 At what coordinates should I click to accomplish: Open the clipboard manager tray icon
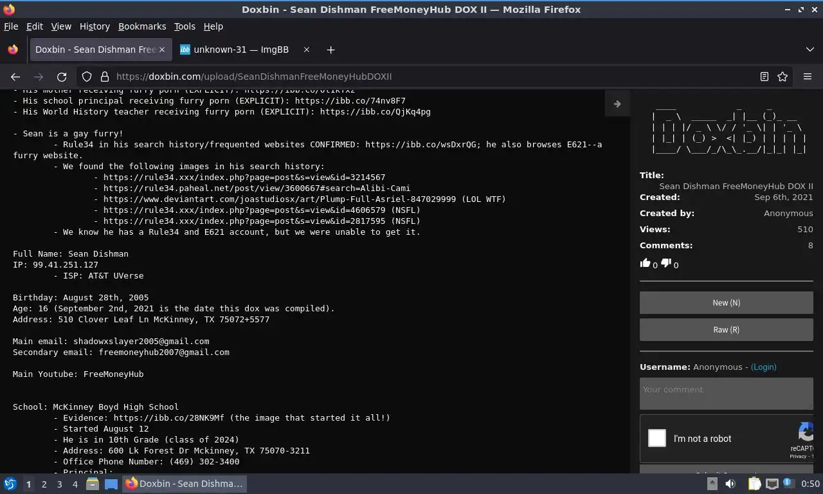pyautogui.click(x=754, y=484)
